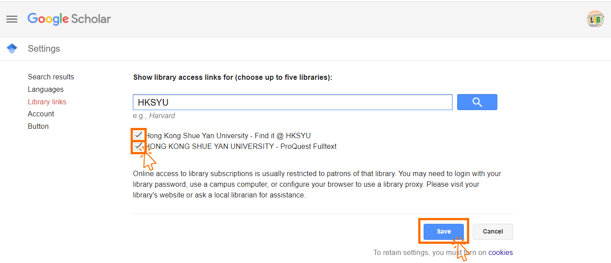Open the hamburger main menu
Screen dimensions: 611x263
coord(12,19)
